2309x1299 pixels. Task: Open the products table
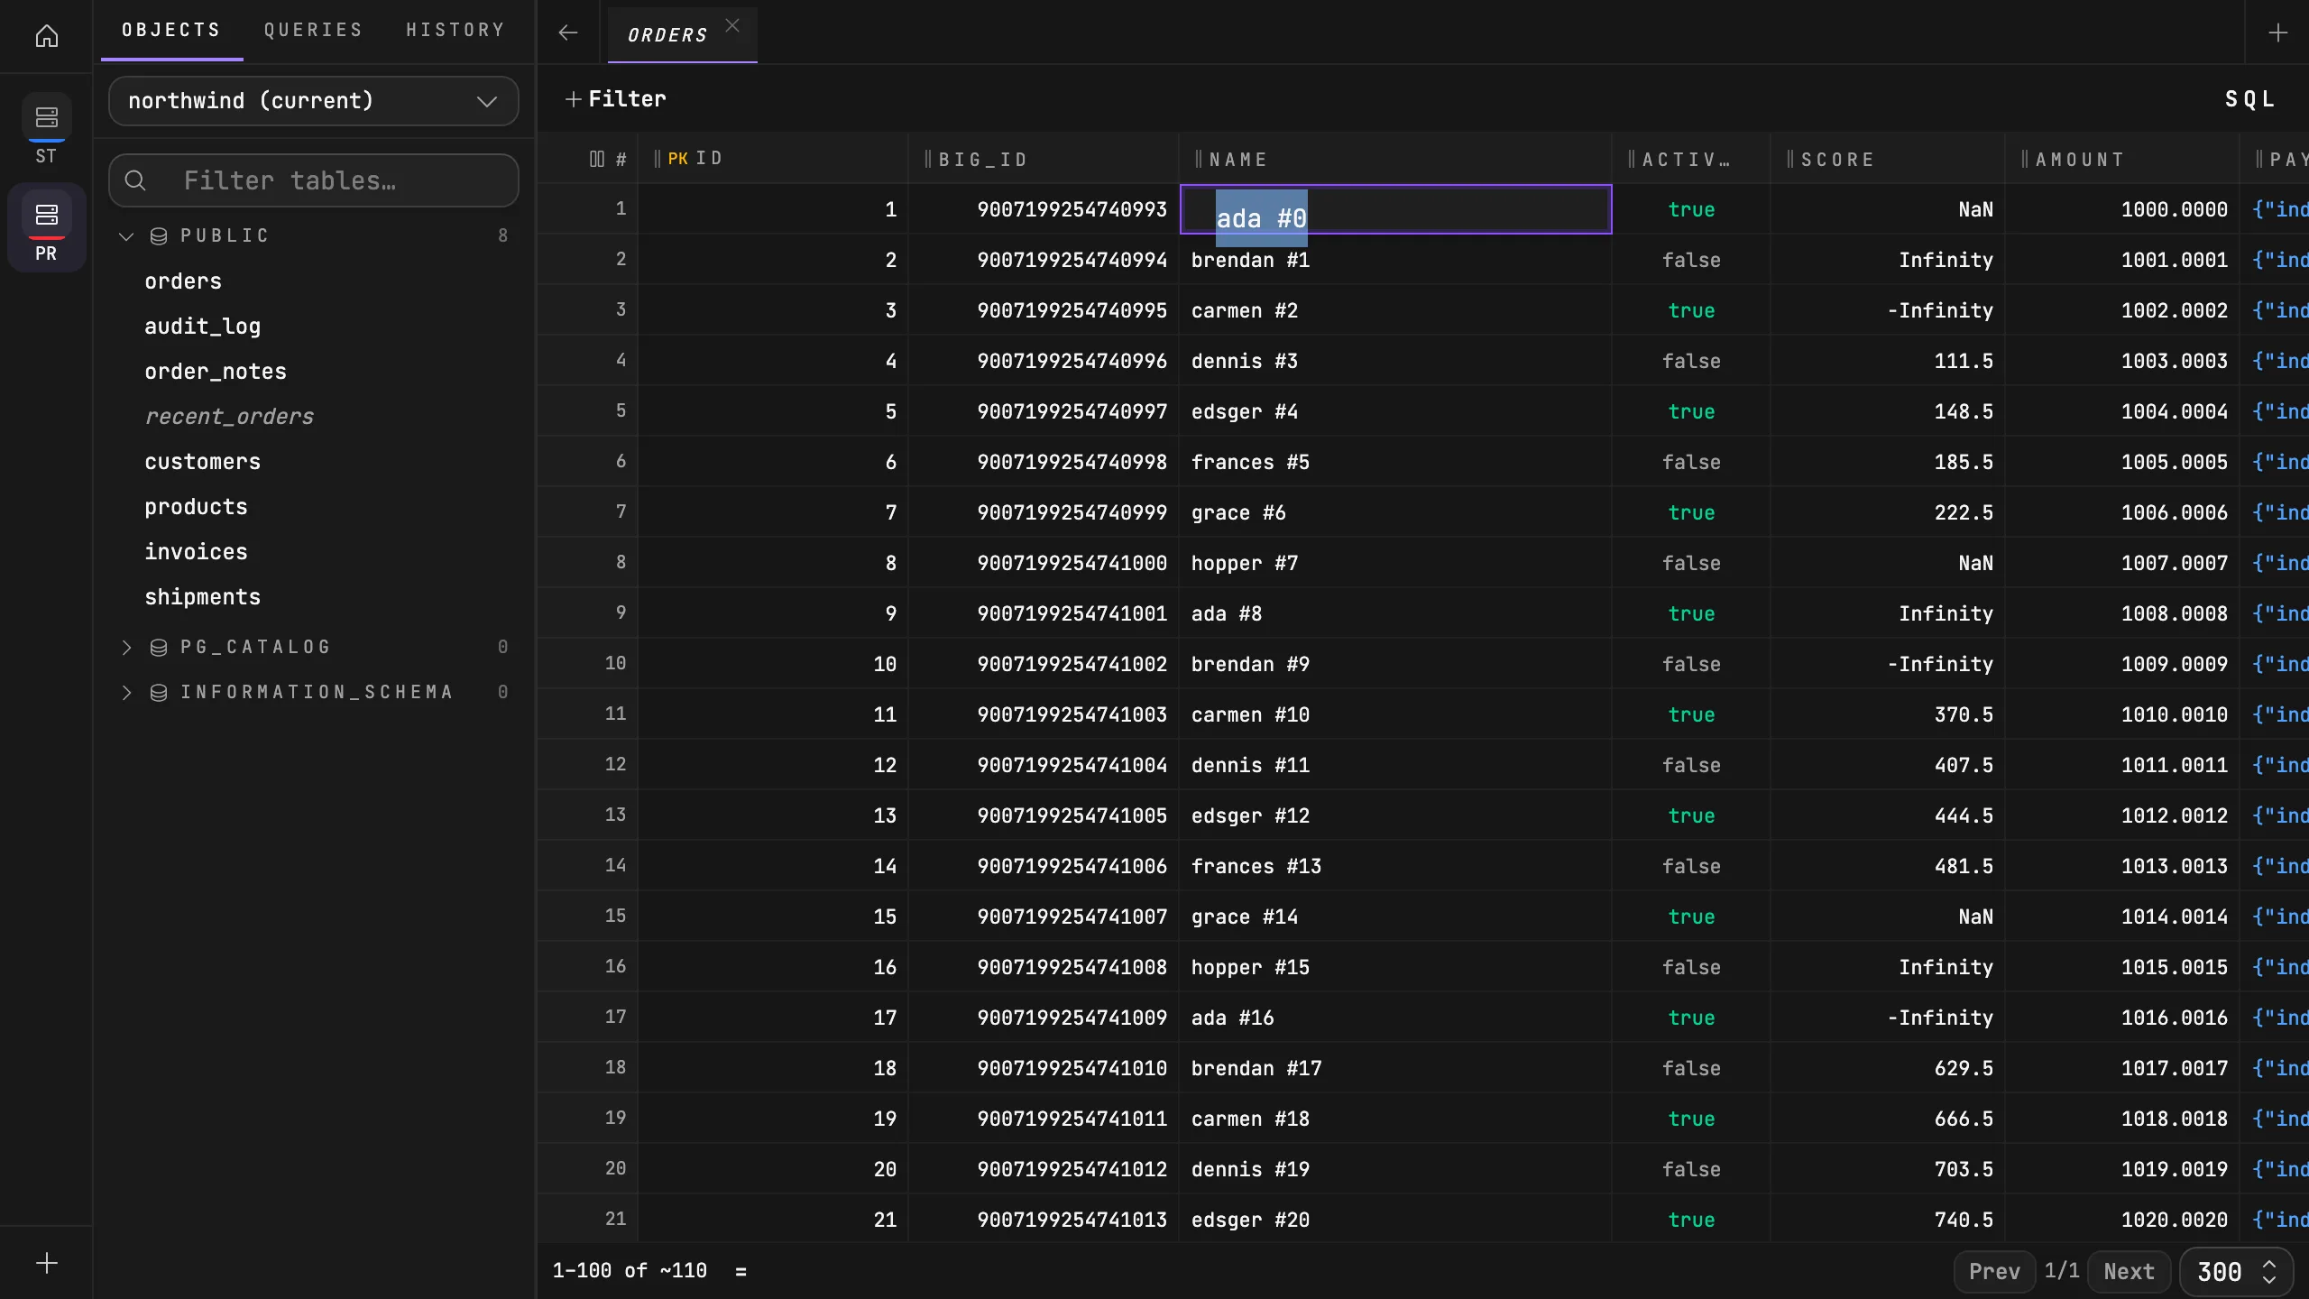pyautogui.click(x=196, y=507)
